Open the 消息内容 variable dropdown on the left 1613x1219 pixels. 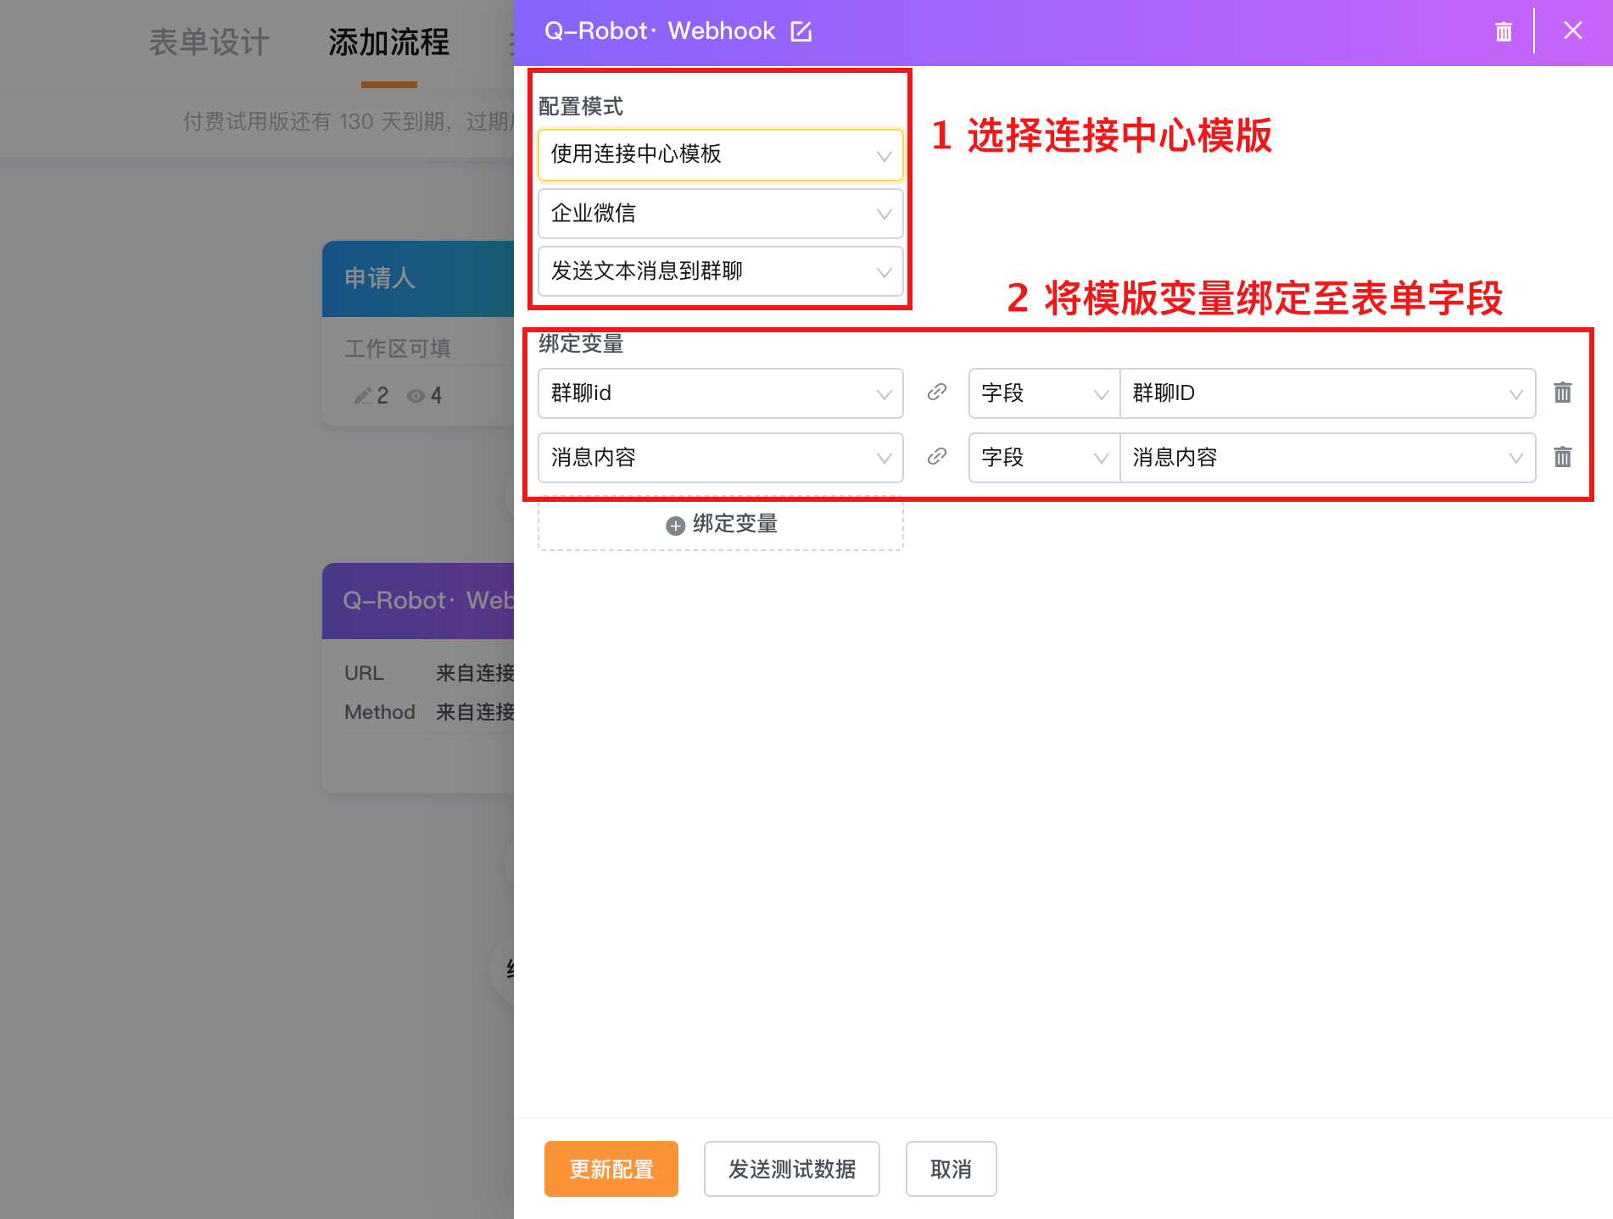pyautogui.click(x=721, y=458)
